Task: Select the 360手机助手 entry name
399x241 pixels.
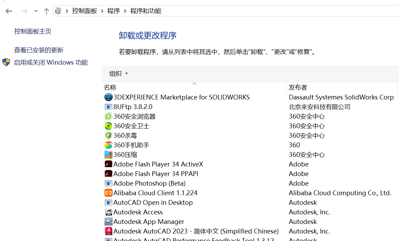Action: pos(131,145)
